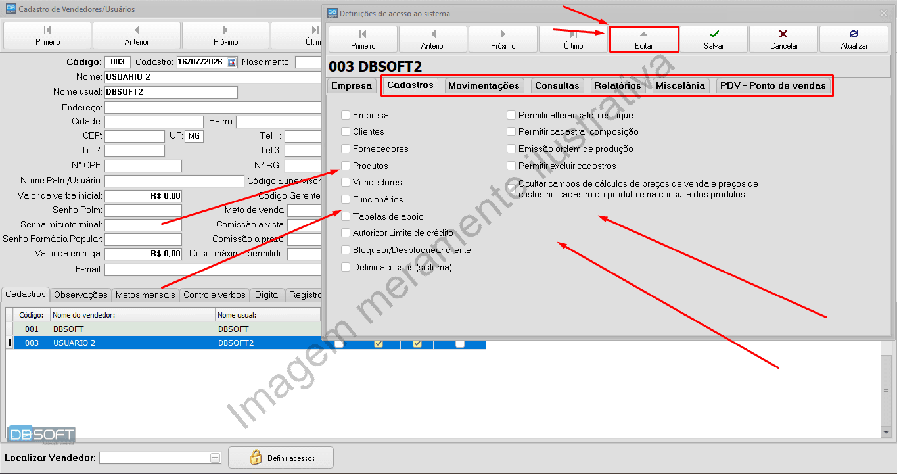Go to next record in Cadastro de Vendedores window
The width and height of the screenshot is (897, 474).
[x=225, y=36]
